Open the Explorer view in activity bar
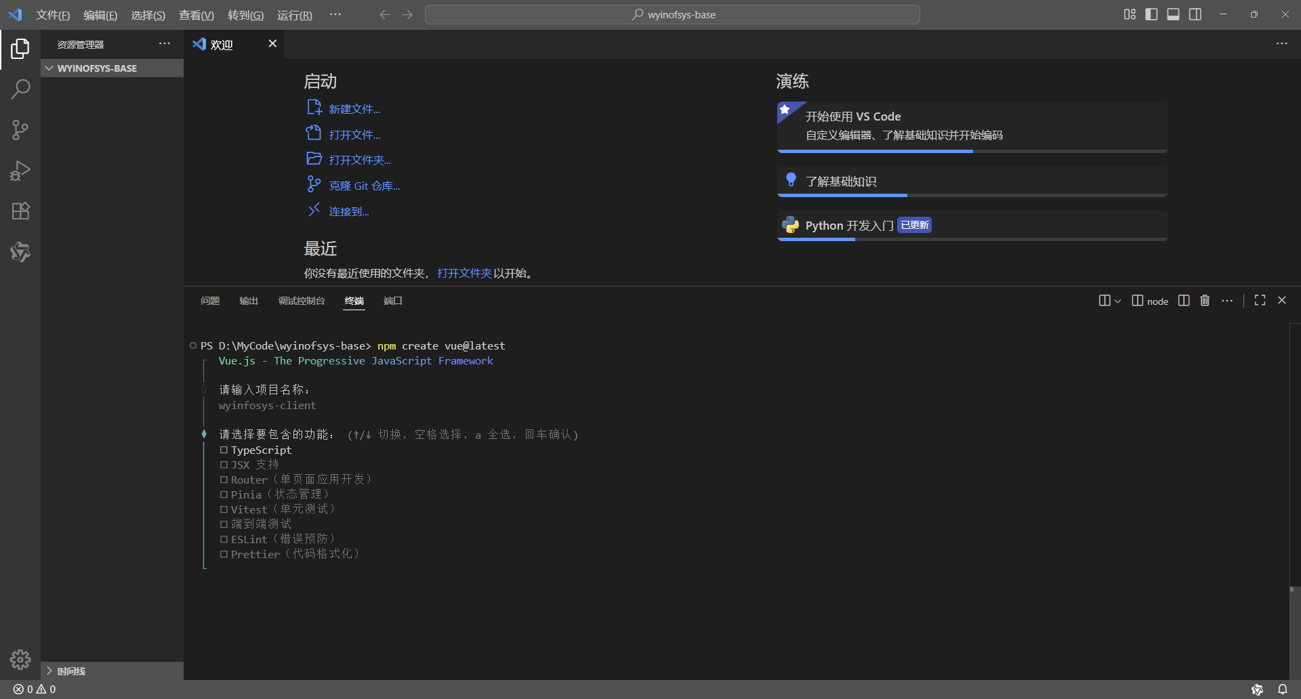 tap(20, 49)
